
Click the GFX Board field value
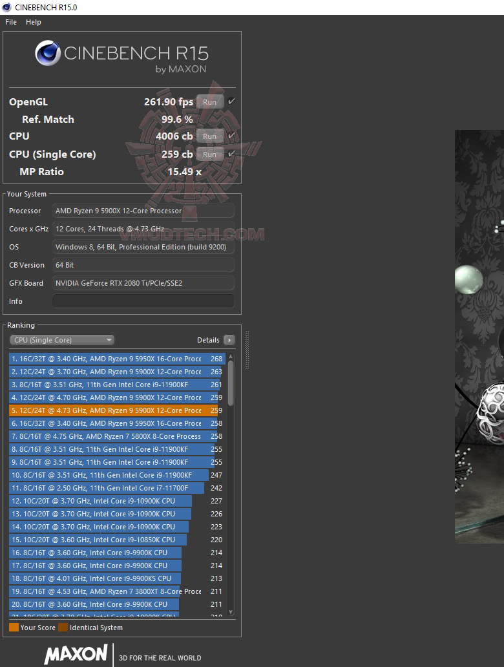point(143,283)
